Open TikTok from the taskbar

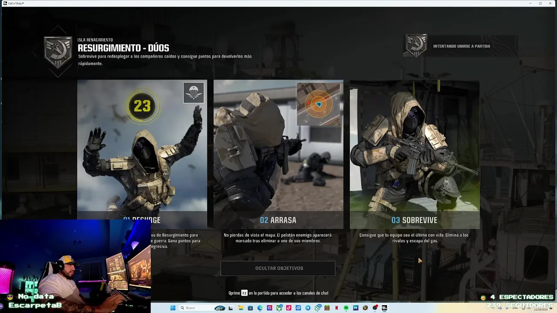(289, 308)
